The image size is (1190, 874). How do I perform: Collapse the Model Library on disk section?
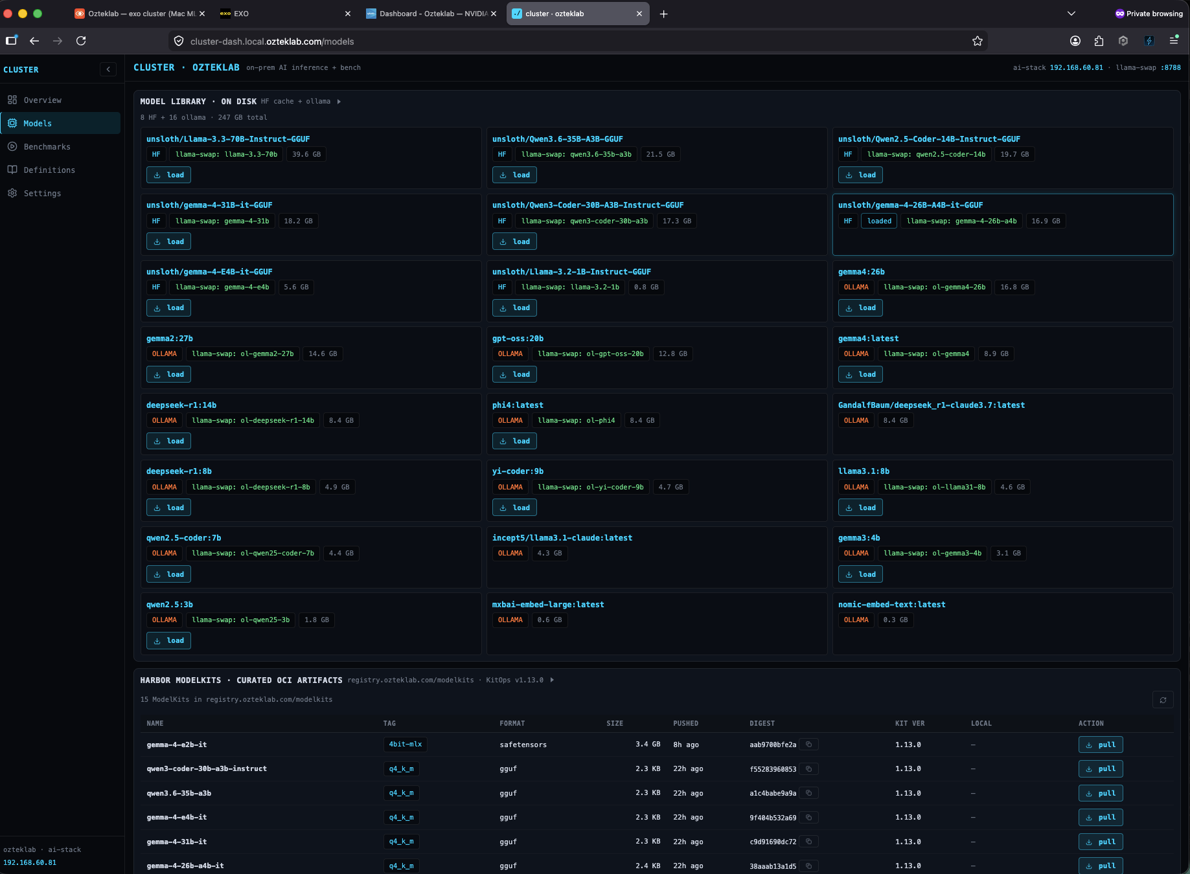click(339, 102)
